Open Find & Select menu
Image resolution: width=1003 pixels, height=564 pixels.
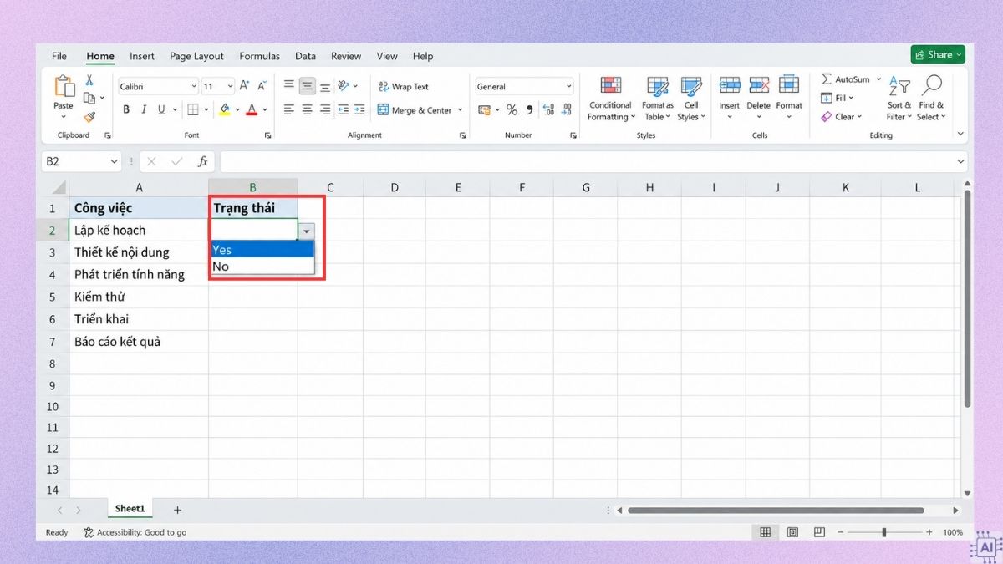pyautogui.click(x=931, y=99)
